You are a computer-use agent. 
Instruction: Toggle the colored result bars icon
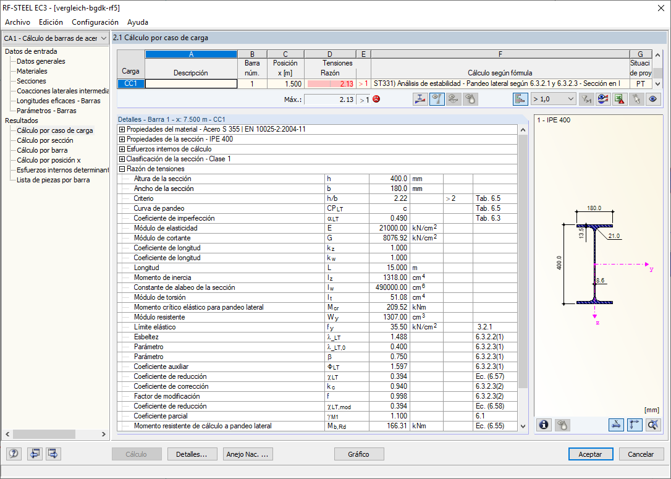click(520, 100)
